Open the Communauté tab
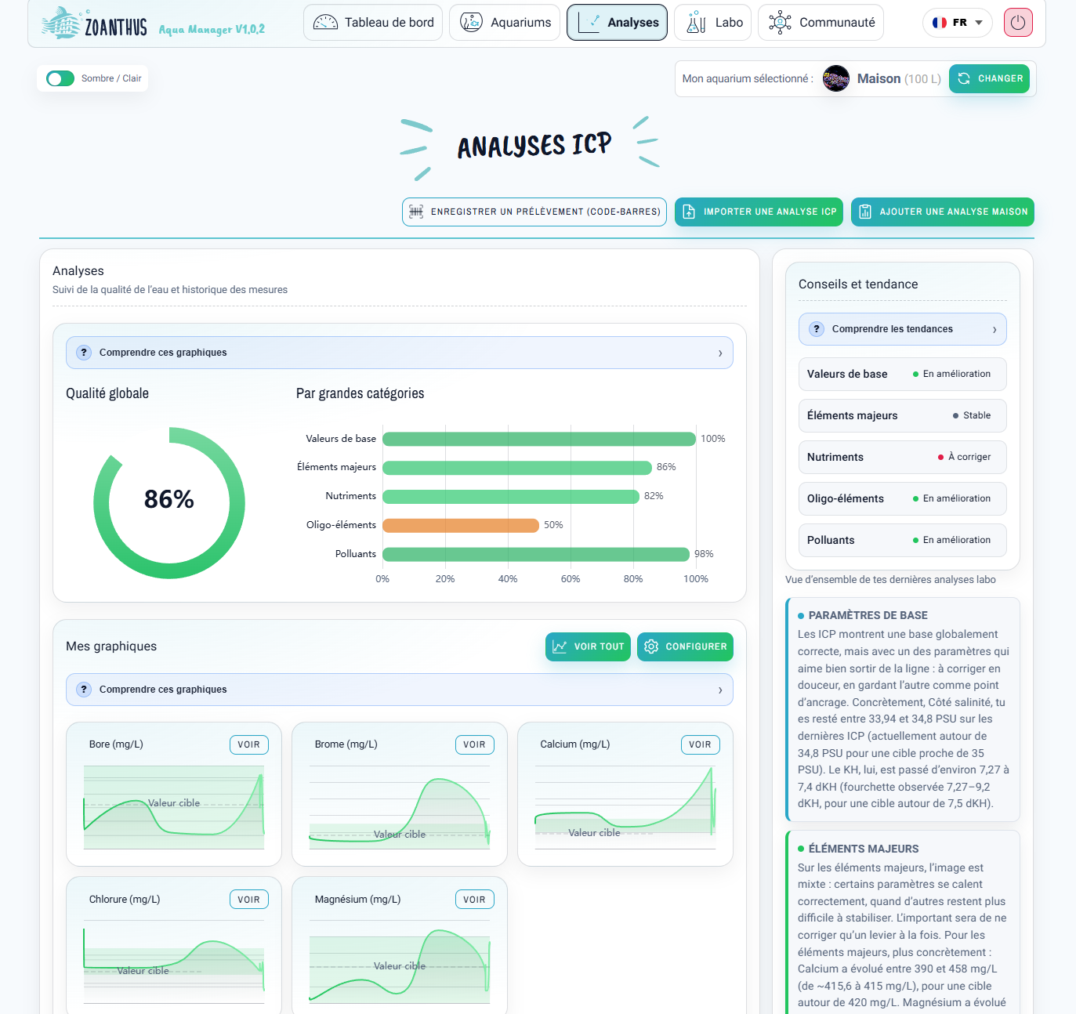 [821, 23]
